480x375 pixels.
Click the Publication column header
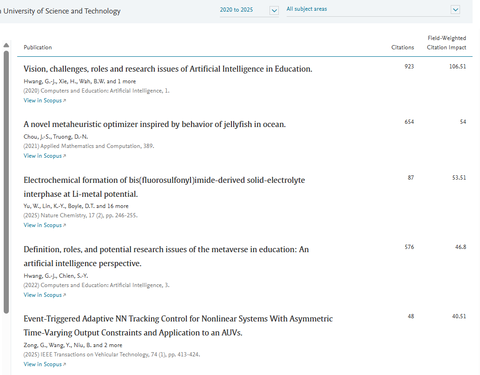(x=38, y=47)
